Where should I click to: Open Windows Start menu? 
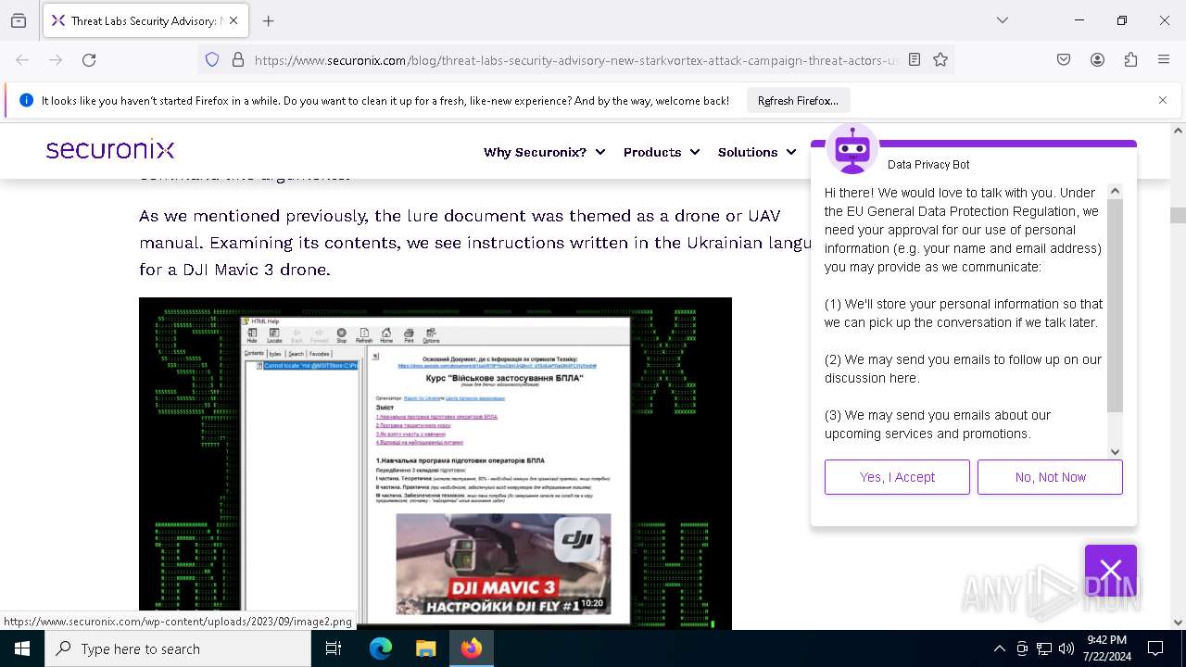(22, 648)
